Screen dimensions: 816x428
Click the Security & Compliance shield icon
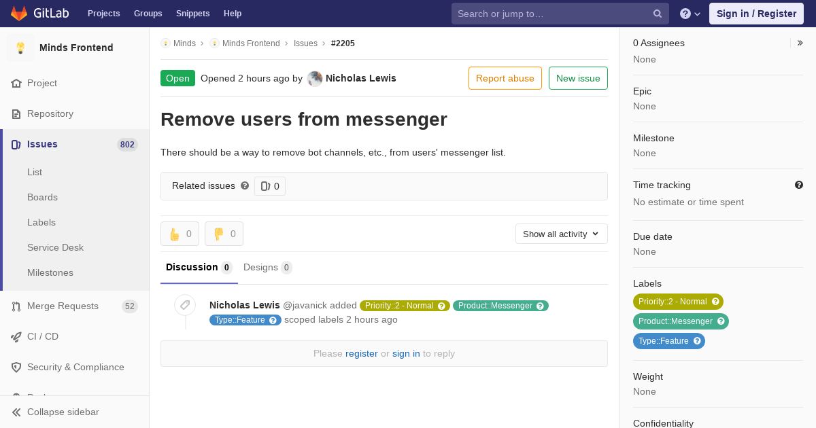[x=16, y=367]
